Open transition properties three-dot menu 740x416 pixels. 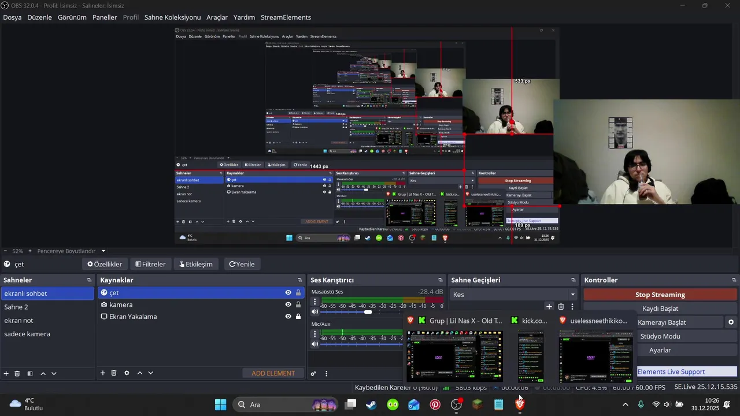pos(572,307)
